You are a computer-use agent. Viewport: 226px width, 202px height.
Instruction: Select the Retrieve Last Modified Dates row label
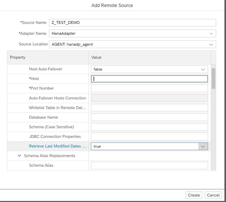57,146
